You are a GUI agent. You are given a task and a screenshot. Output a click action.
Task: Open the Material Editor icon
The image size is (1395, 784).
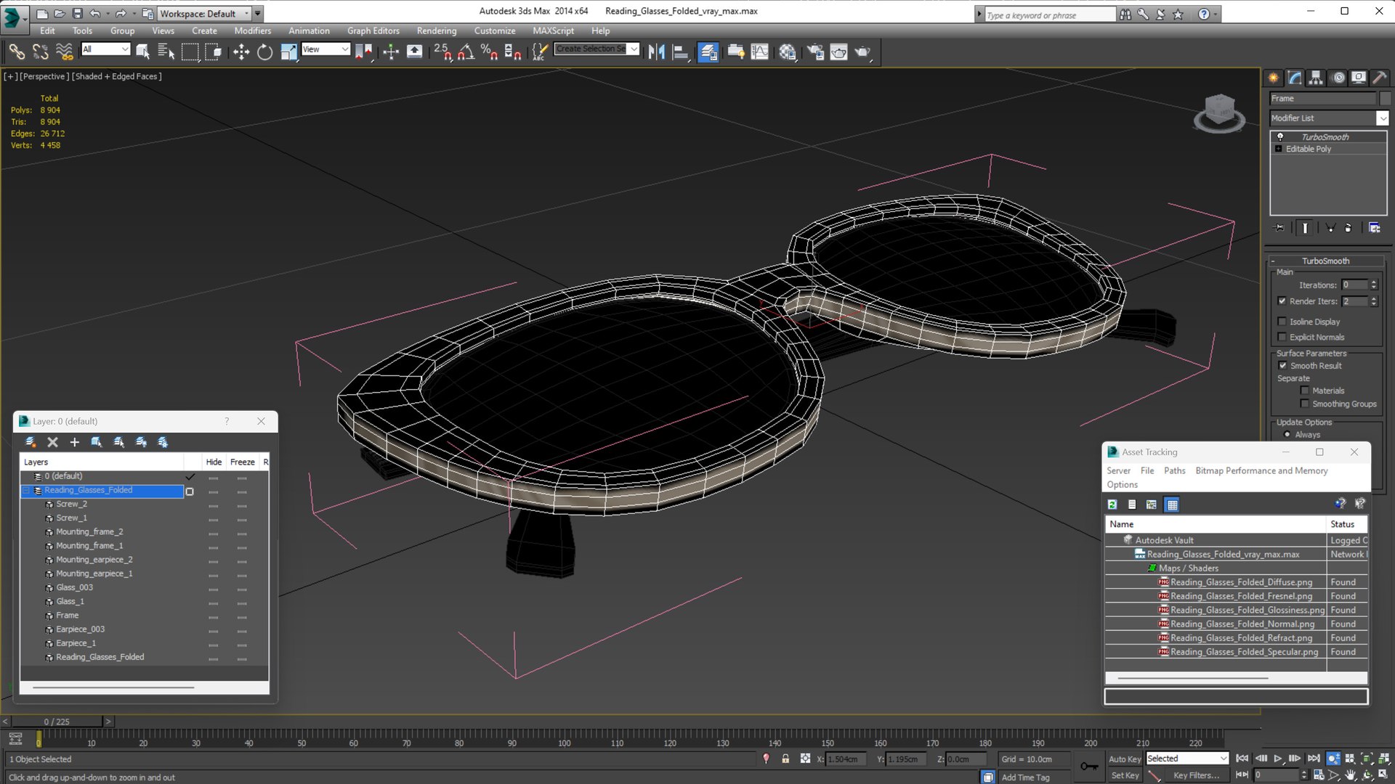tap(787, 52)
